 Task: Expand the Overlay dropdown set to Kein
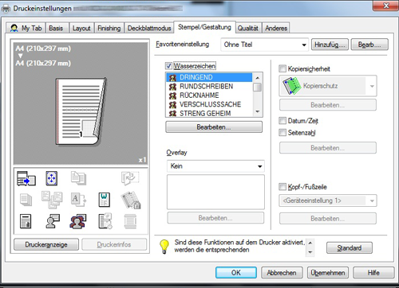(x=215, y=166)
